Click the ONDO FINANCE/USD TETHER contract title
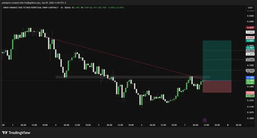 coord(31,8)
